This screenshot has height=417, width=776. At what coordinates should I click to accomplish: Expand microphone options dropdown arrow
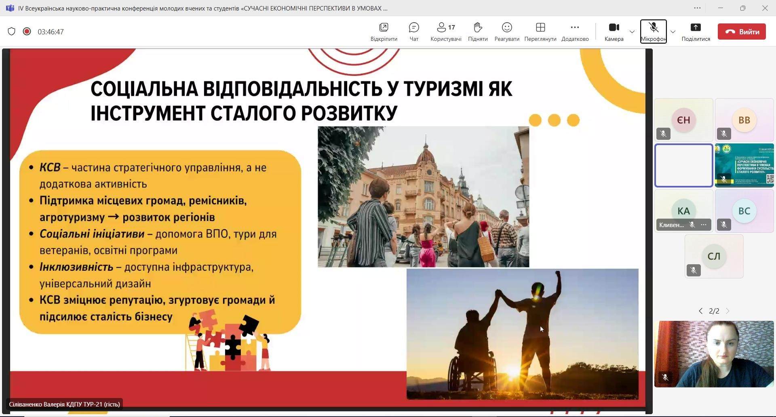click(673, 32)
